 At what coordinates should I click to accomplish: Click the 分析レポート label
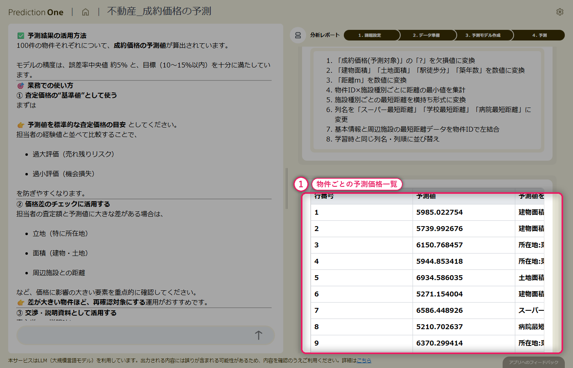click(x=325, y=35)
